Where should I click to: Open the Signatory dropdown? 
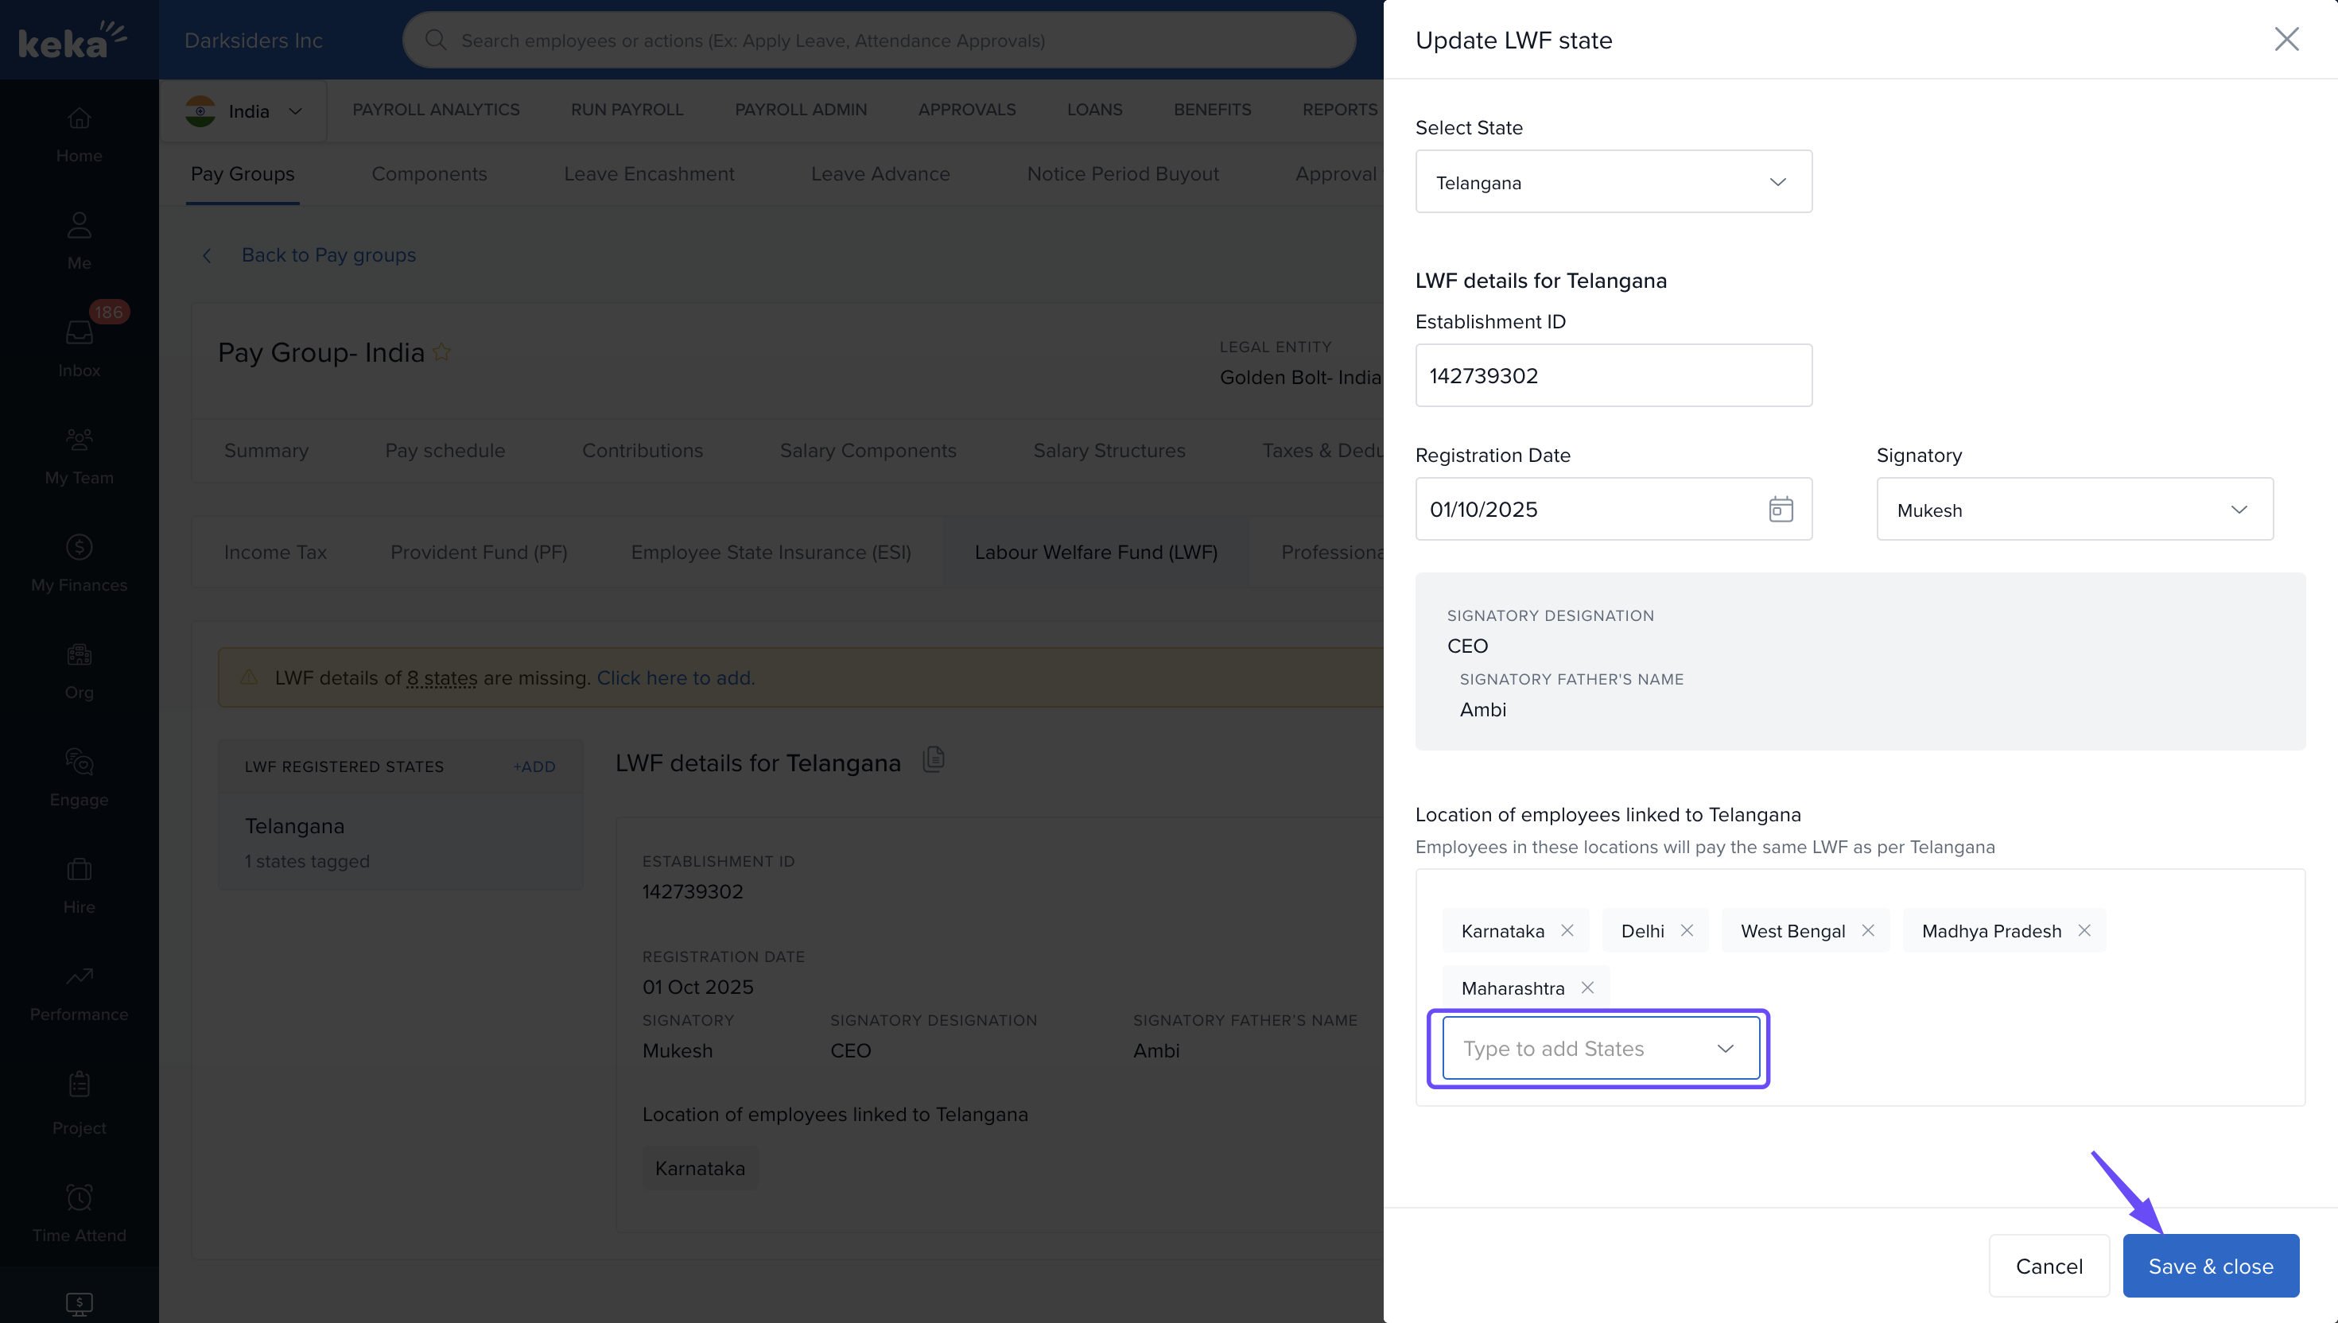point(2075,510)
